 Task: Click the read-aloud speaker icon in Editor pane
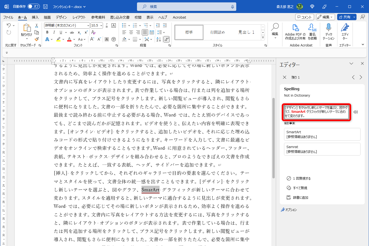tap(356, 112)
